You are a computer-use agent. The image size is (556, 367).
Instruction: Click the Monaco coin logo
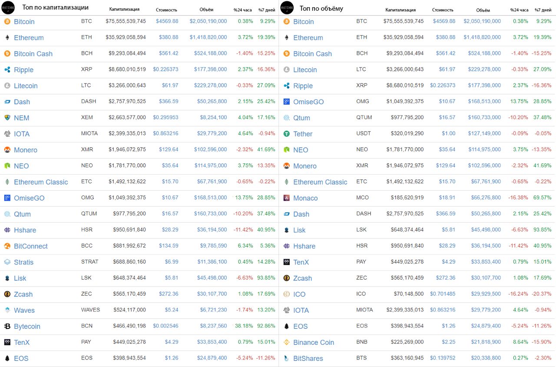click(286, 198)
